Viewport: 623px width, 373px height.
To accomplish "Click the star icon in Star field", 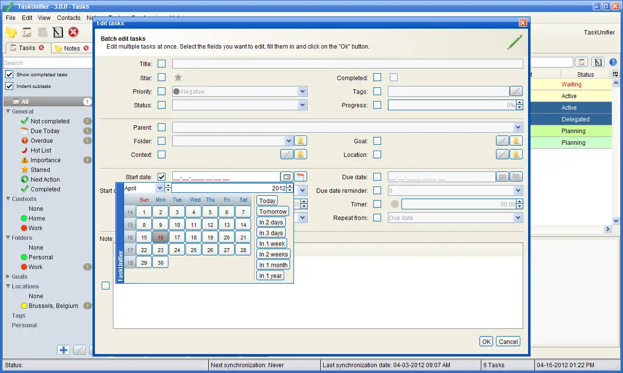I will [178, 78].
